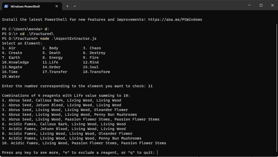Click result 1 with Abrus Seed, Callous Bark
Viewport: 278px width, 157px height.
pyautogui.click(x=61, y=100)
